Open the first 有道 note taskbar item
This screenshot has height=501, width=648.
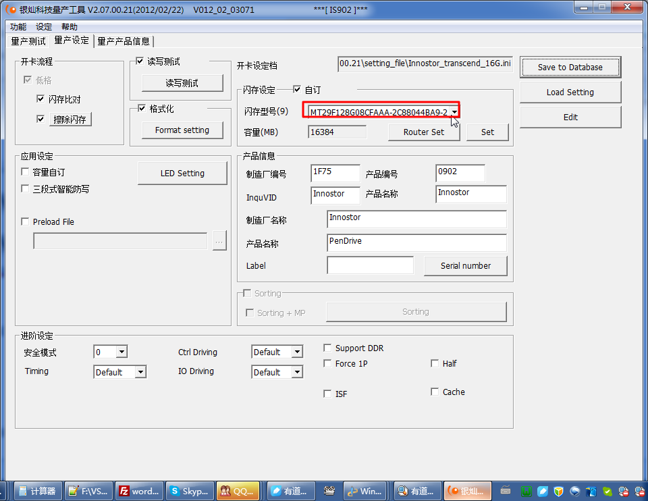click(291, 491)
